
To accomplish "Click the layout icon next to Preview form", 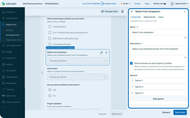I will coord(123,12).
